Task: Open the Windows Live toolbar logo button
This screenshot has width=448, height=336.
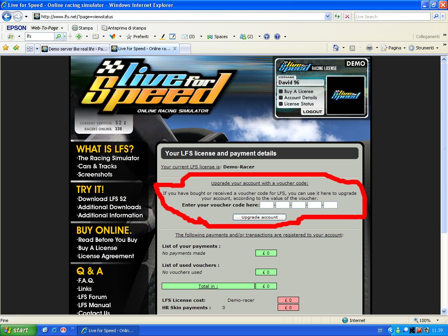Action: click(11, 37)
